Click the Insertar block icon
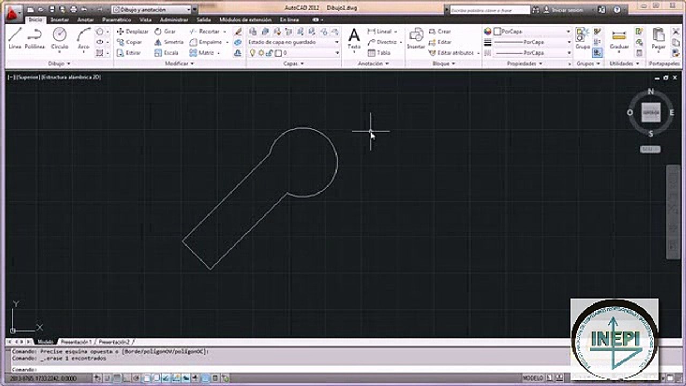This screenshot has height=386, width=686. pos(416,40)
